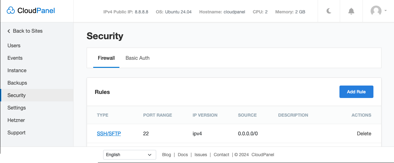The width and height of the screenshot is (394, 163).
Task: Open Settings in the sidebar
Action: click(x=17, y=108)
